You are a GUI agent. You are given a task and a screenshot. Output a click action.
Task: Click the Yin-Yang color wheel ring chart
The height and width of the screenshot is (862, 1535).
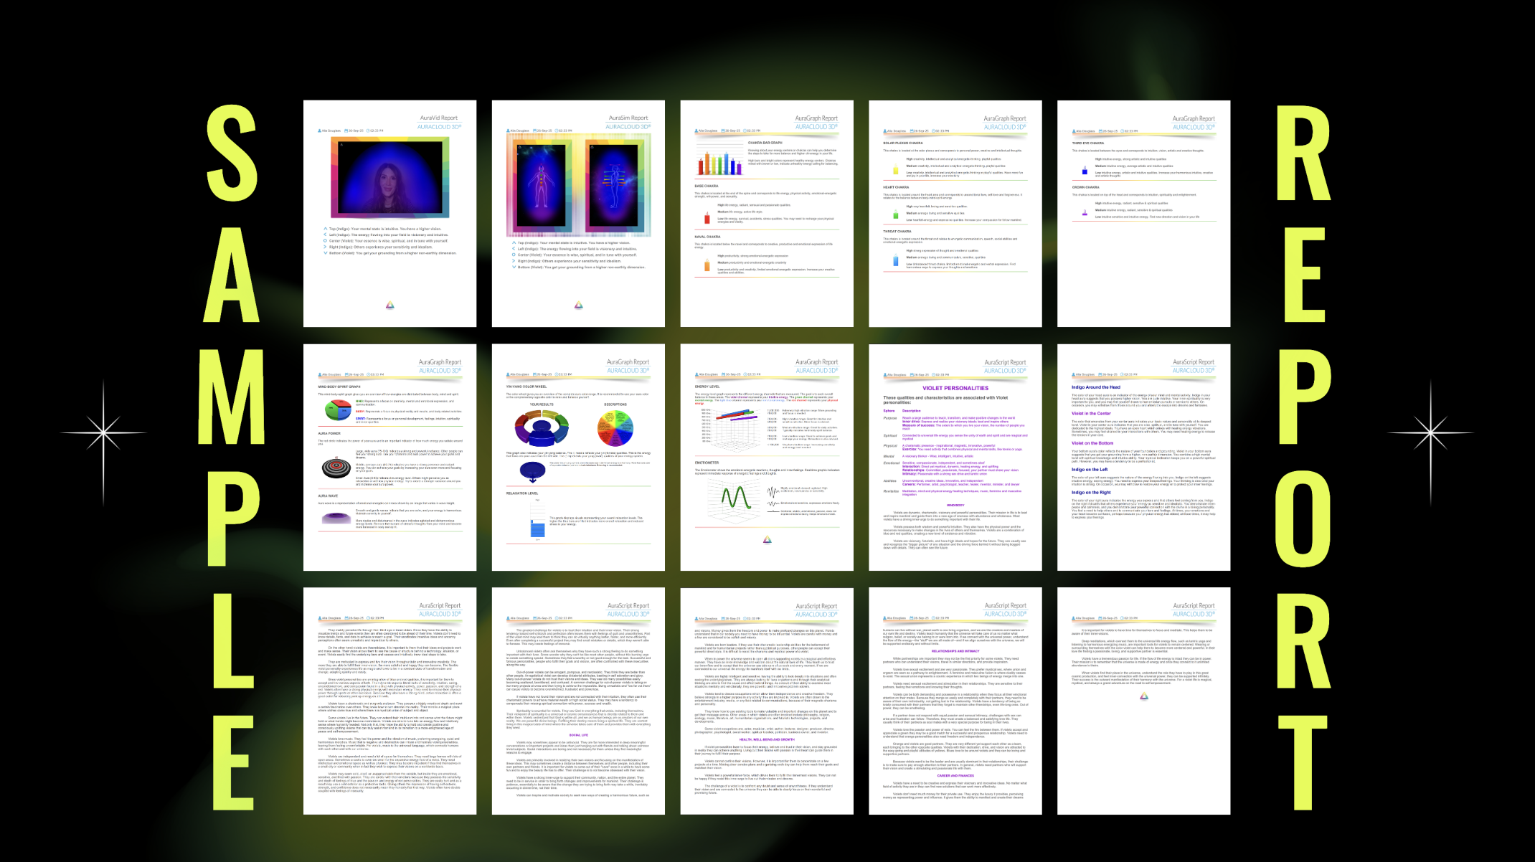[542, 428]
